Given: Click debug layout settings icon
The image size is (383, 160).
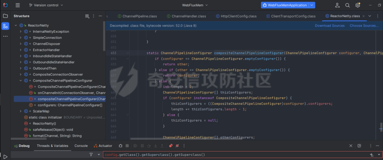Looking at the screenshot, I should [359, 146].
